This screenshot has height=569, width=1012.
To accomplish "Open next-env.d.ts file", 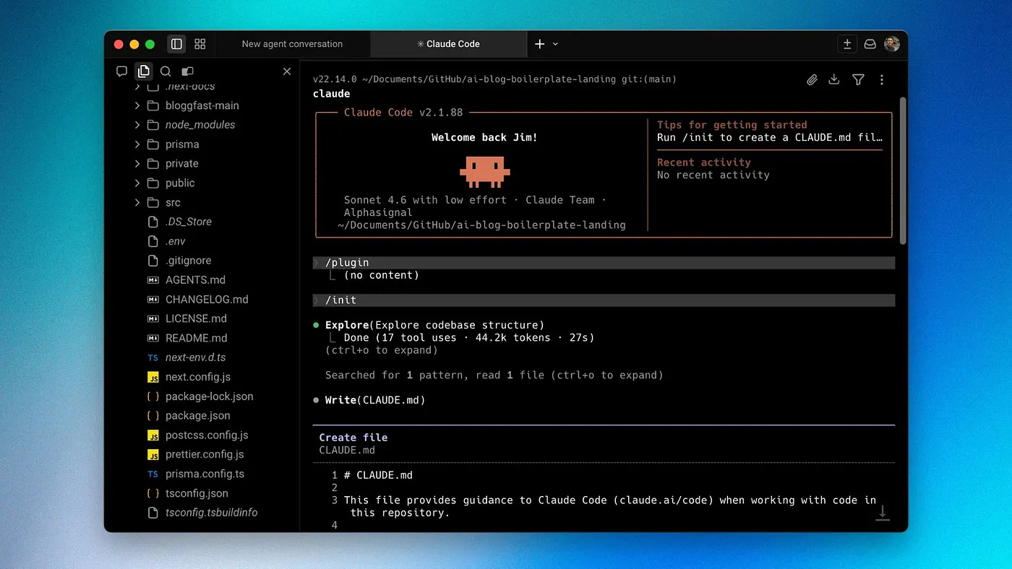I will [196, 357].
